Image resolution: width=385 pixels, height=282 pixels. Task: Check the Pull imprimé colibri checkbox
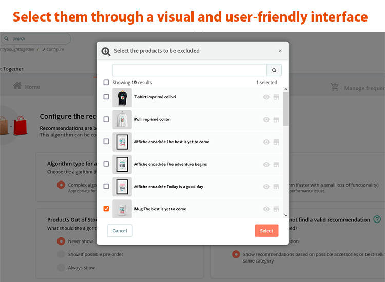[106, 119]
